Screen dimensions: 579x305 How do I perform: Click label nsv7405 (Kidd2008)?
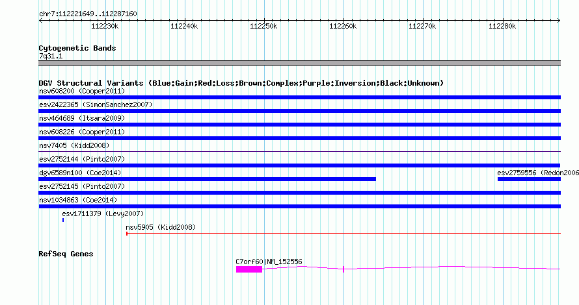pyautogui.click(x=74, y=145)
